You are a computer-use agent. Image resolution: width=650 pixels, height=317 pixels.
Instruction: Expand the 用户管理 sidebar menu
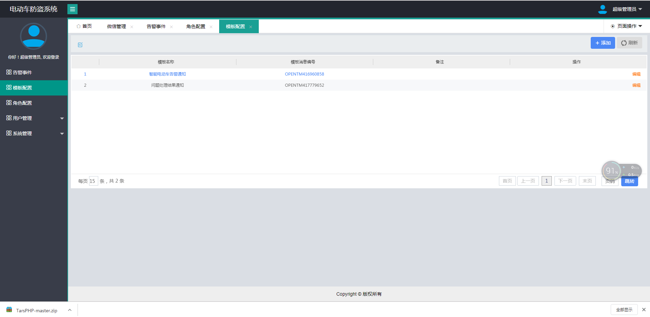point(34,118)
